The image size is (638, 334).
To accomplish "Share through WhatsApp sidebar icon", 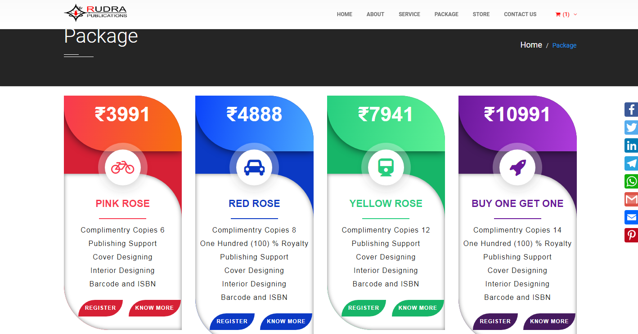I will point(631,181).
